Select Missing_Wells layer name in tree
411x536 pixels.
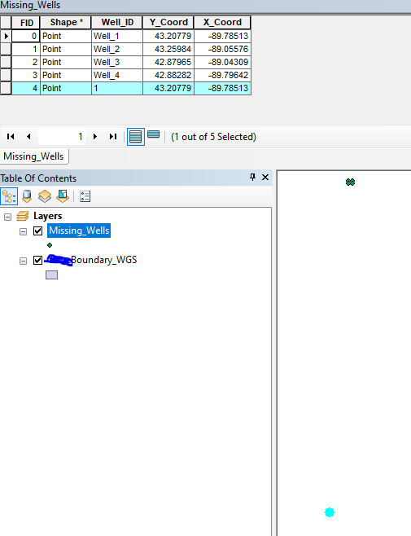(79, 231)
